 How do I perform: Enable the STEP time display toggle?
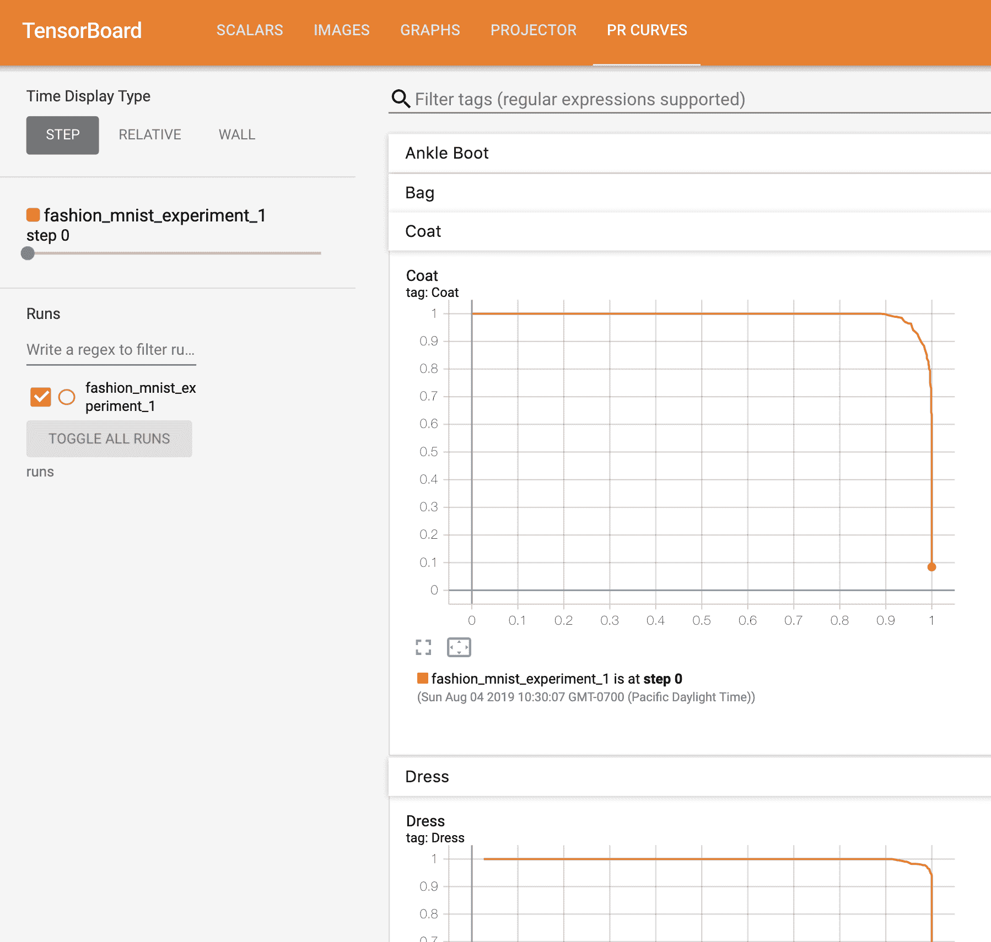pyautogui.click(x=62, y=134)
